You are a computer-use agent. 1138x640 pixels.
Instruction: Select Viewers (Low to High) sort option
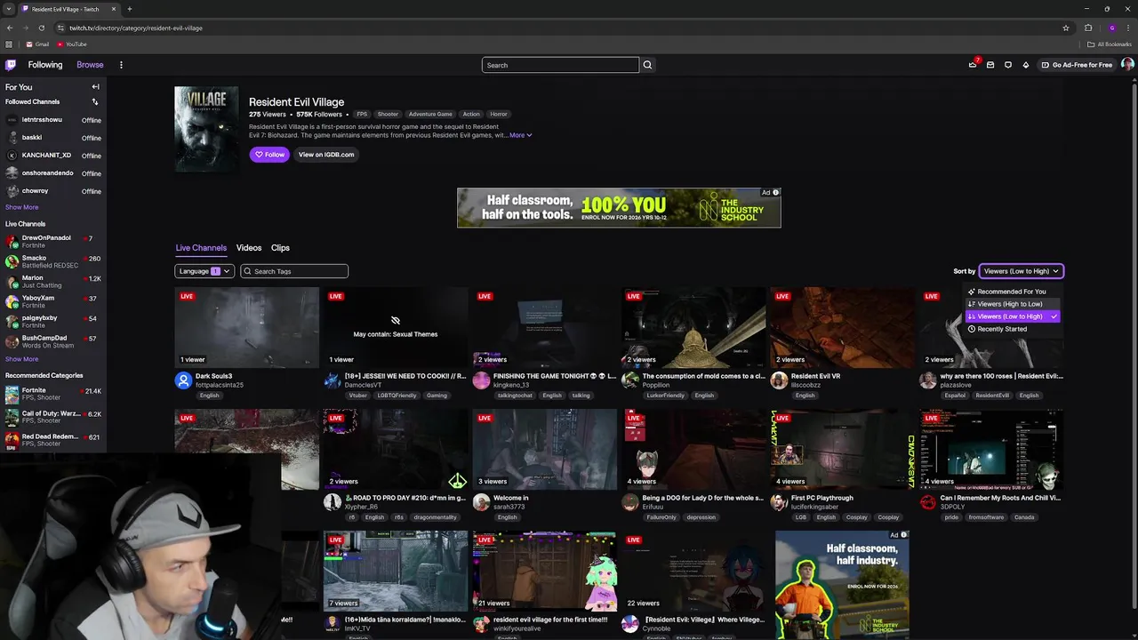[1013, 316]
